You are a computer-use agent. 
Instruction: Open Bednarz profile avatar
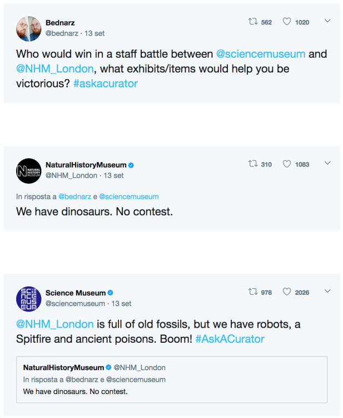[28, 28]
